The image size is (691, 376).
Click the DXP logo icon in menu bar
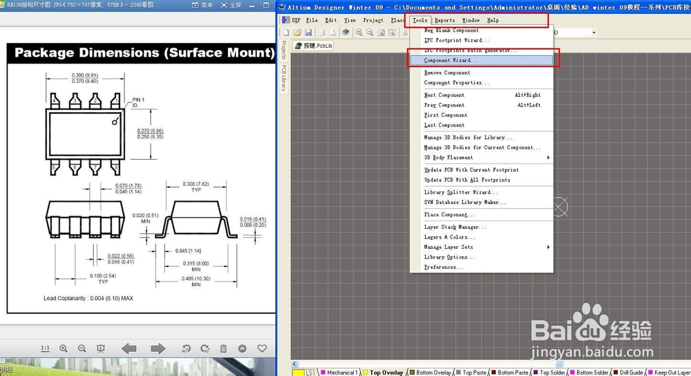[285, 20]
